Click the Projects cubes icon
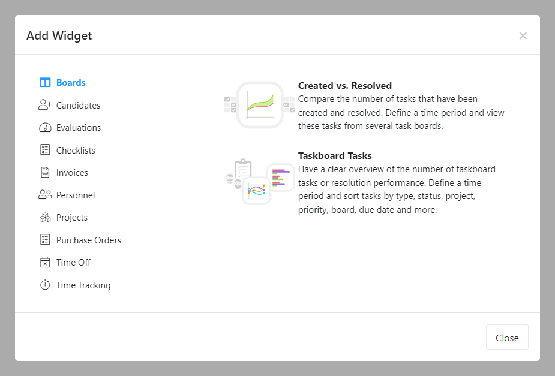Viewport: 555px width, 376px height. [x=45, y=218]
